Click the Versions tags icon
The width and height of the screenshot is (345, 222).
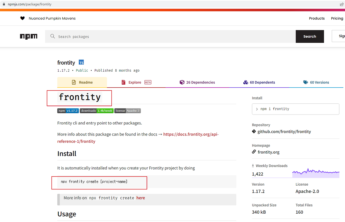tap(306, 82)
